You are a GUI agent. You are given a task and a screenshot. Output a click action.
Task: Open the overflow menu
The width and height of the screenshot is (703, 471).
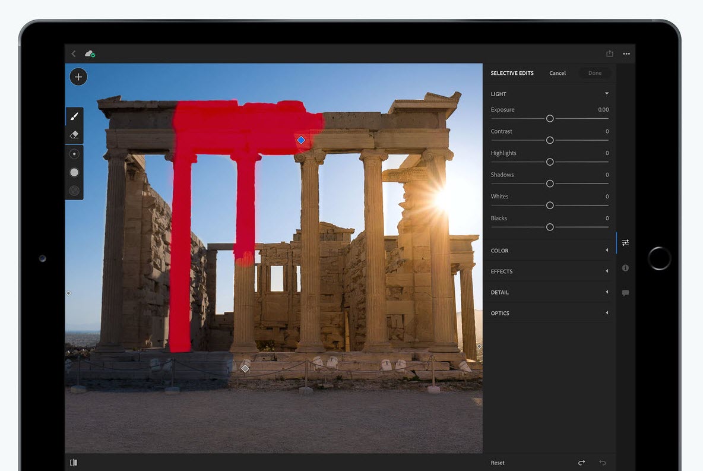click(626, 53)
